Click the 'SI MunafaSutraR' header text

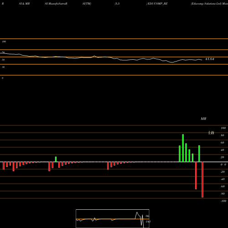coord(56,4)
